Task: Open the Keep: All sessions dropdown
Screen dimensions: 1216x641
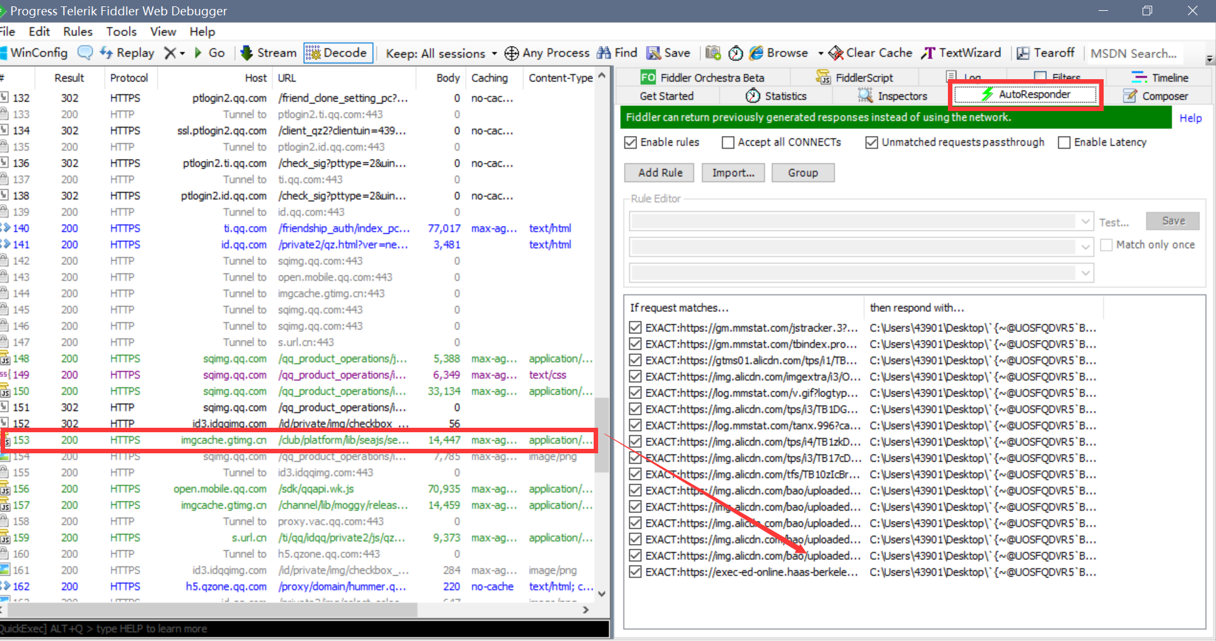Action: [440, 54]
